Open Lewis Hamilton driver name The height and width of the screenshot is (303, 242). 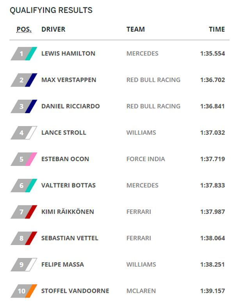pos(68,54)
